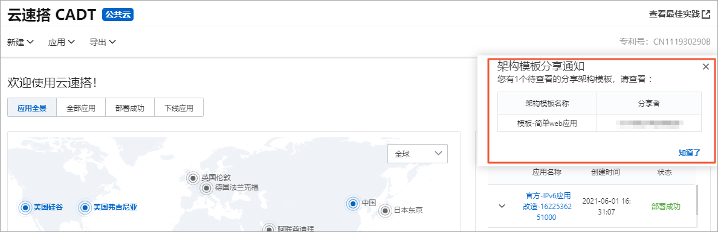Open the 导出 dropdown menu
The width and height of the screenshot is (718, 232).
pos(103,42)
